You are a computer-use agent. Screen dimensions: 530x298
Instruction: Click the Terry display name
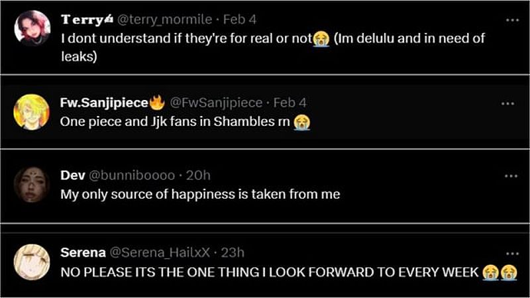pos(81,20)
